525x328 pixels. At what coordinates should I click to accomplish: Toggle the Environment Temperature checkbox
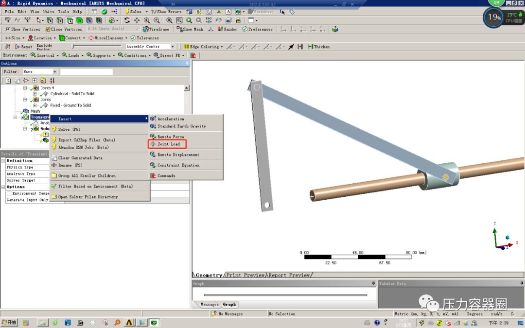point(8,193)
